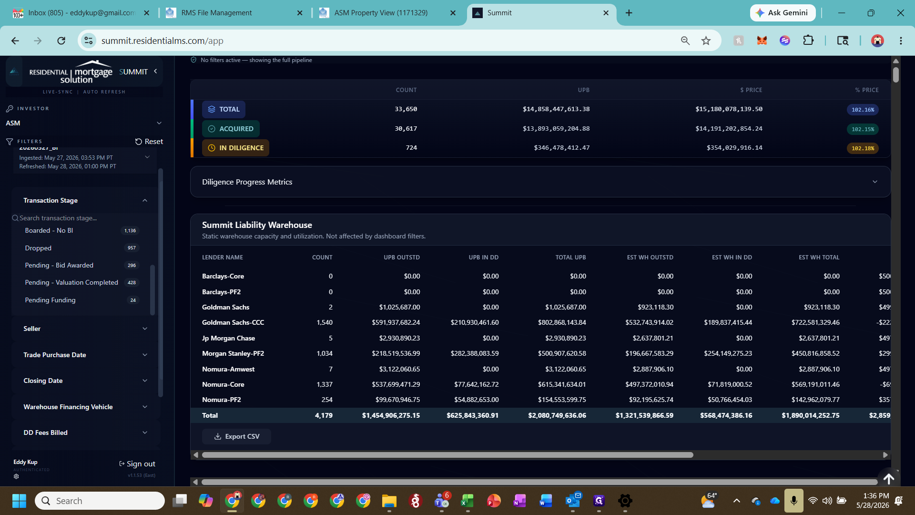Viewport: 915px width, 515px height.
Task: Open the Chrome three-dot menu
Action: point(901,41)
